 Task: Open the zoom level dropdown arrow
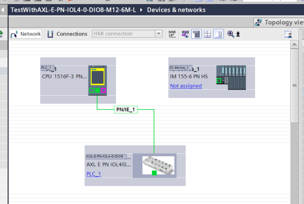coord(238,34)
